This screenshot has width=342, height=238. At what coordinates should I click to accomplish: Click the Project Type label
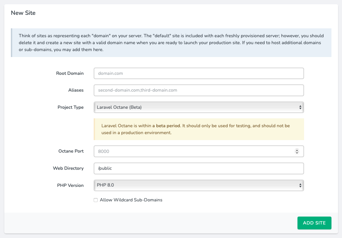click(71, 107)
